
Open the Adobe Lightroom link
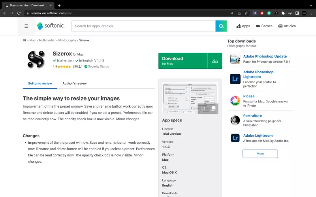[258, 136]
